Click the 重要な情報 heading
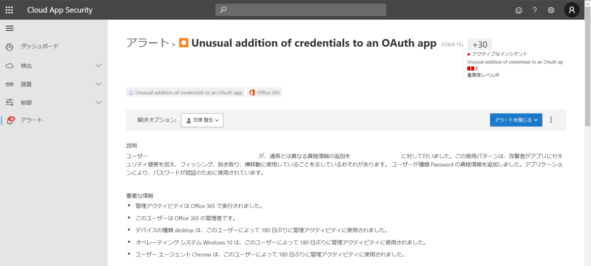Image resolution: width=591 pixels, height=266 pixels. 140,195
